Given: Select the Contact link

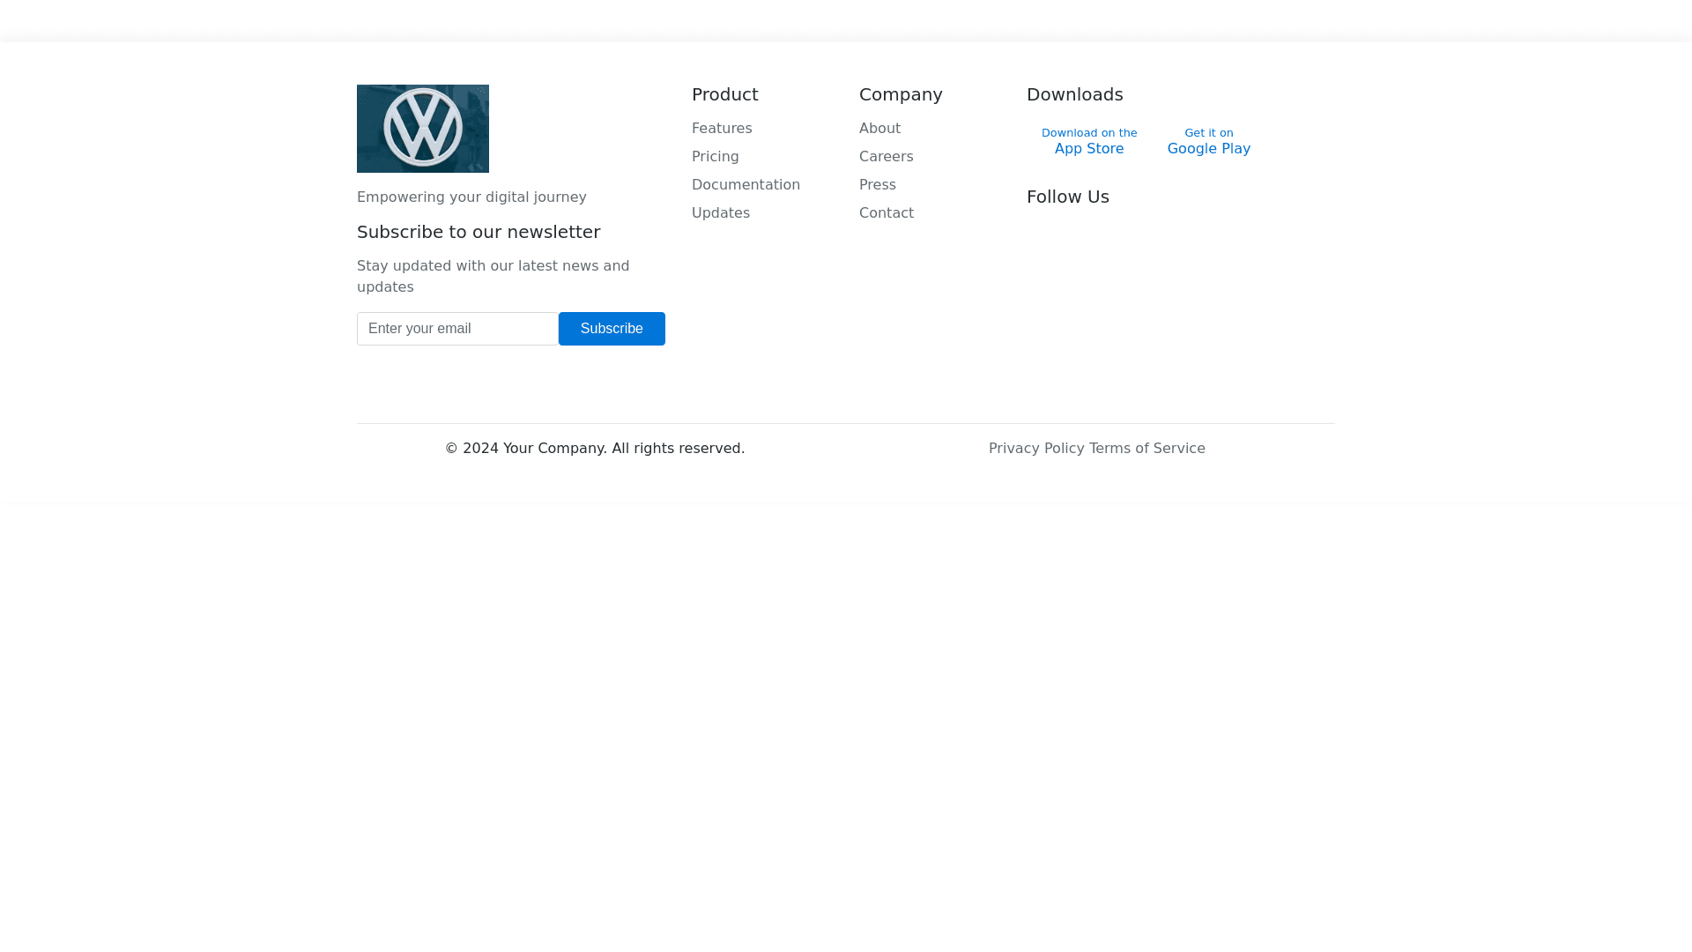Looking at the screenshot, I should [x=886, y=213].
